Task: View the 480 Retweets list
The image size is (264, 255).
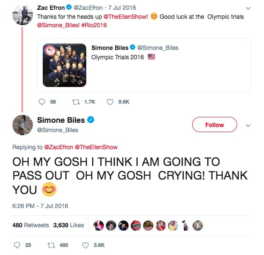Action: point(31,225)
